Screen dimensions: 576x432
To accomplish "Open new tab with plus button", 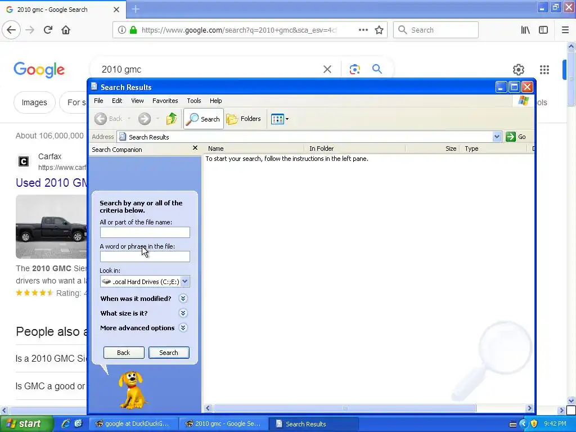I will [136, 9].
